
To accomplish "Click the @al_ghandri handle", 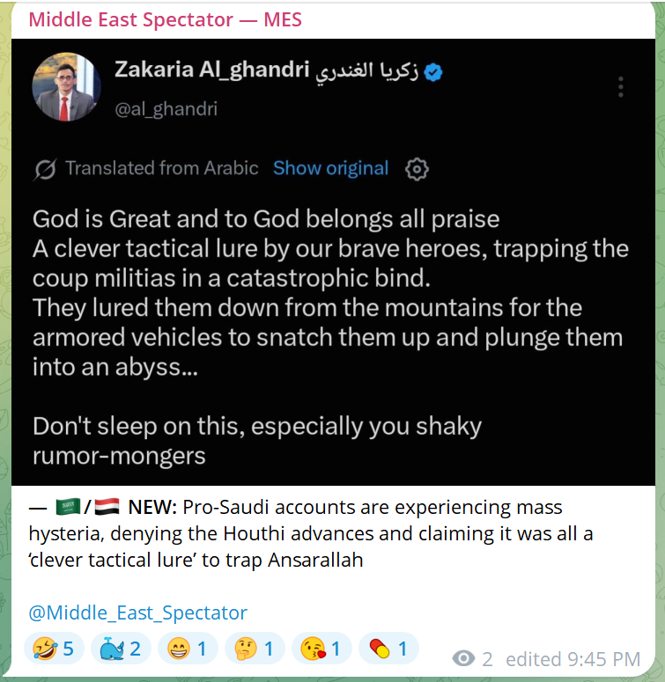I will (166, 109).
